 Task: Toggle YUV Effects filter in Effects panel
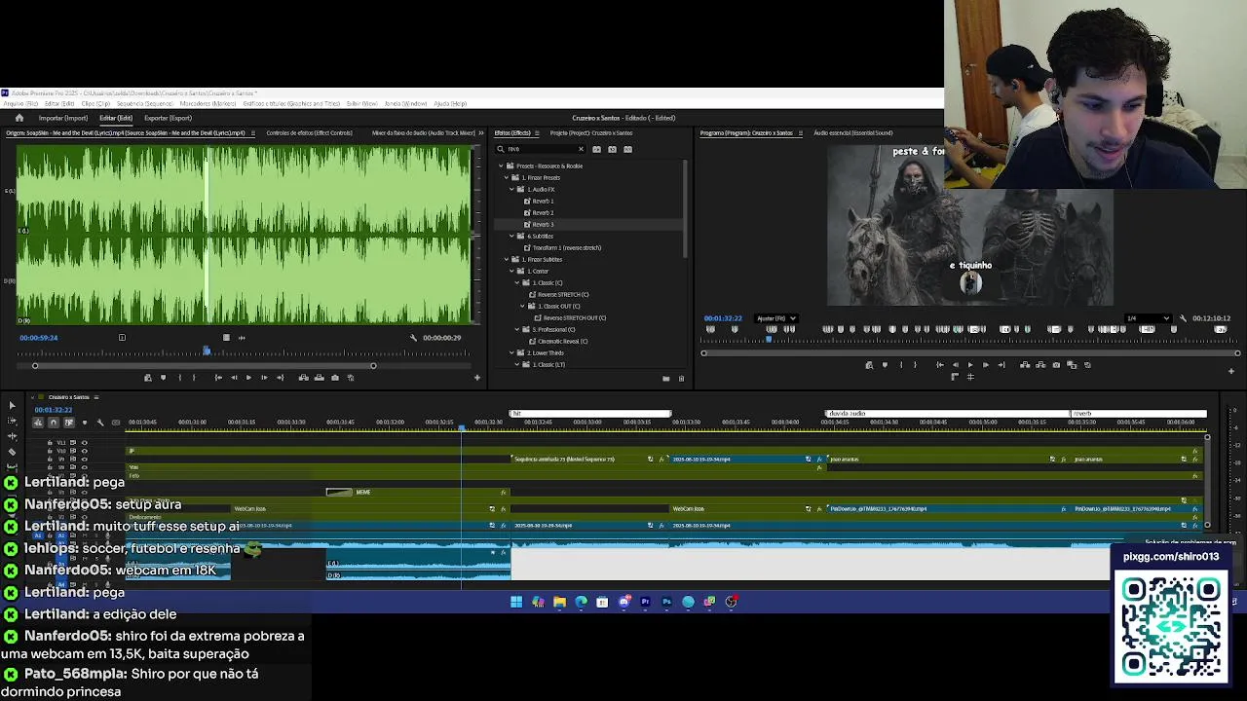tap(627, 149)
